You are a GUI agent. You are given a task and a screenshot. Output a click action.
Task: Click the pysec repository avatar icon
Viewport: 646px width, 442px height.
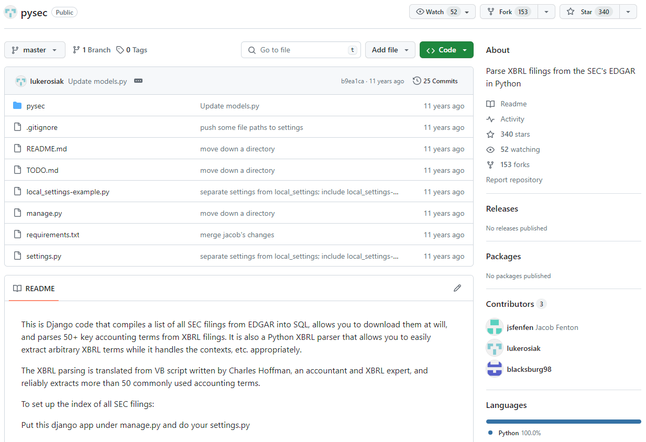[x=10, y=12]
